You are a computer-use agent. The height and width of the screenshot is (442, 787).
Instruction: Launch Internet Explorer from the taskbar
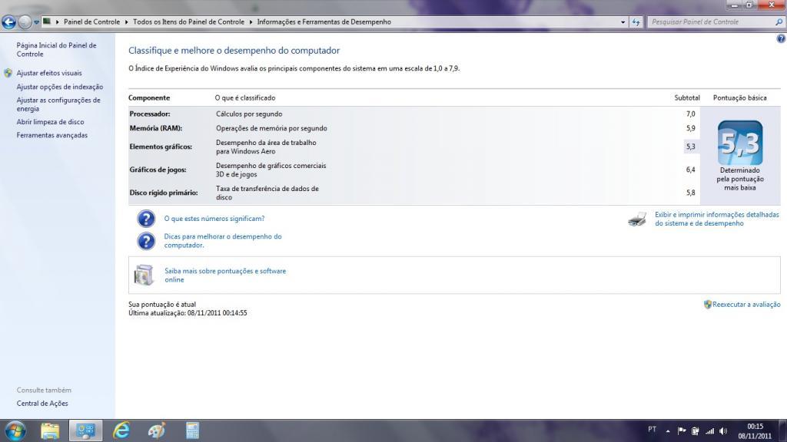[x=121, y=431]
